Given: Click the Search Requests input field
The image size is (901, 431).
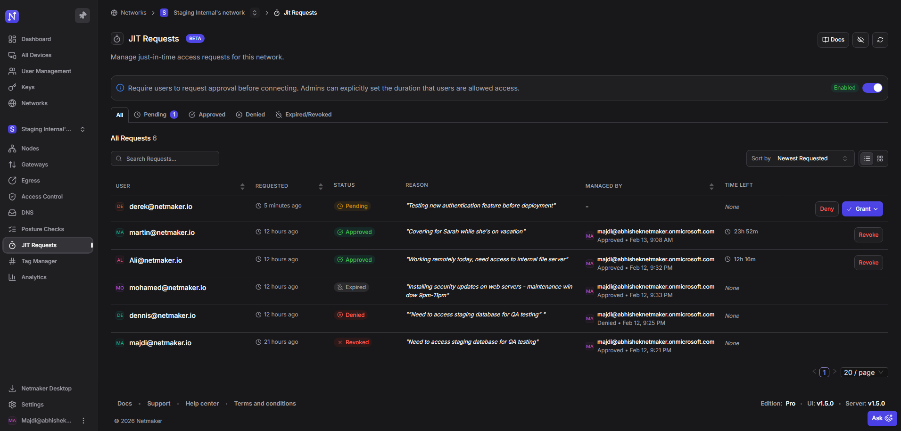Looking at the screenshot, I should pos(165,159).
